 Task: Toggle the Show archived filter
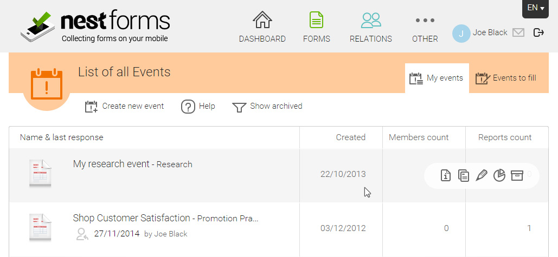pyautogui.click(x=267, y=106)
